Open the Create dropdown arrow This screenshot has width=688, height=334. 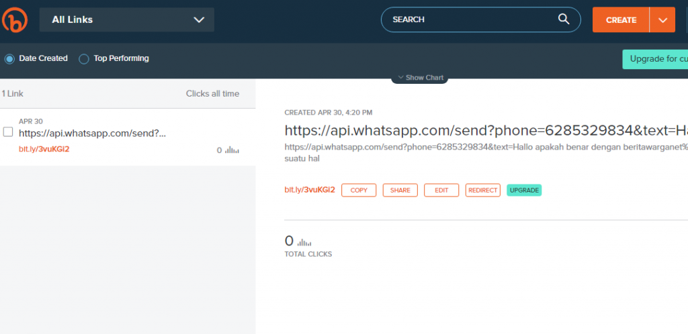click(x=662, y=19)
